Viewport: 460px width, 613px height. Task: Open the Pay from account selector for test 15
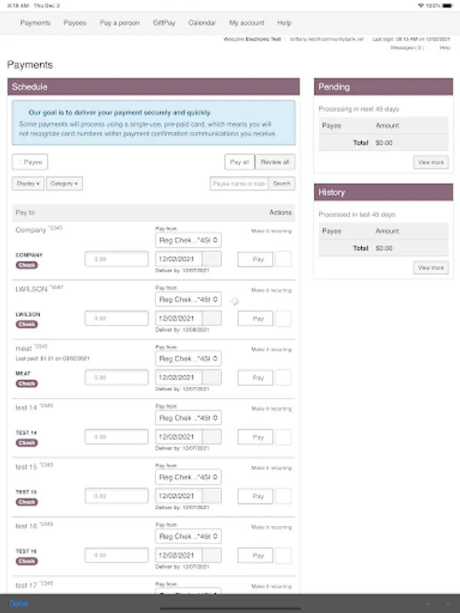[188, 477]
